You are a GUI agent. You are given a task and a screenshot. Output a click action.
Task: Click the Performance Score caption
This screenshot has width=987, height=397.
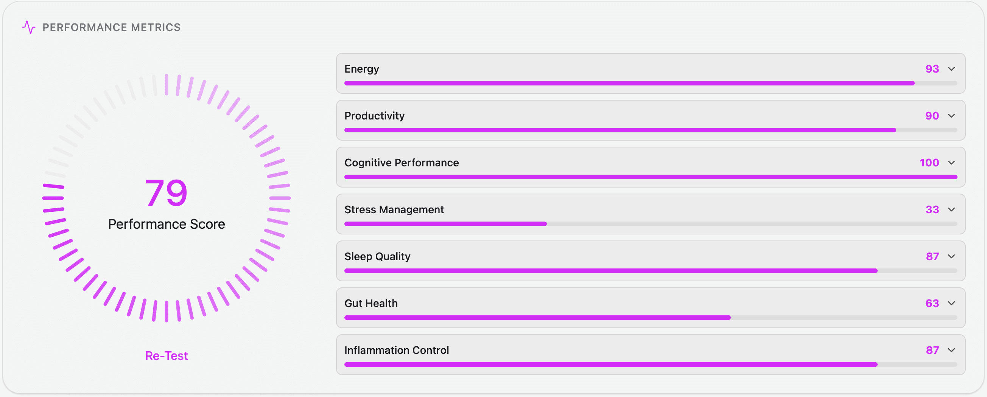166,224
